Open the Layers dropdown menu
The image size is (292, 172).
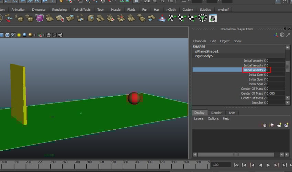[199, 118]
